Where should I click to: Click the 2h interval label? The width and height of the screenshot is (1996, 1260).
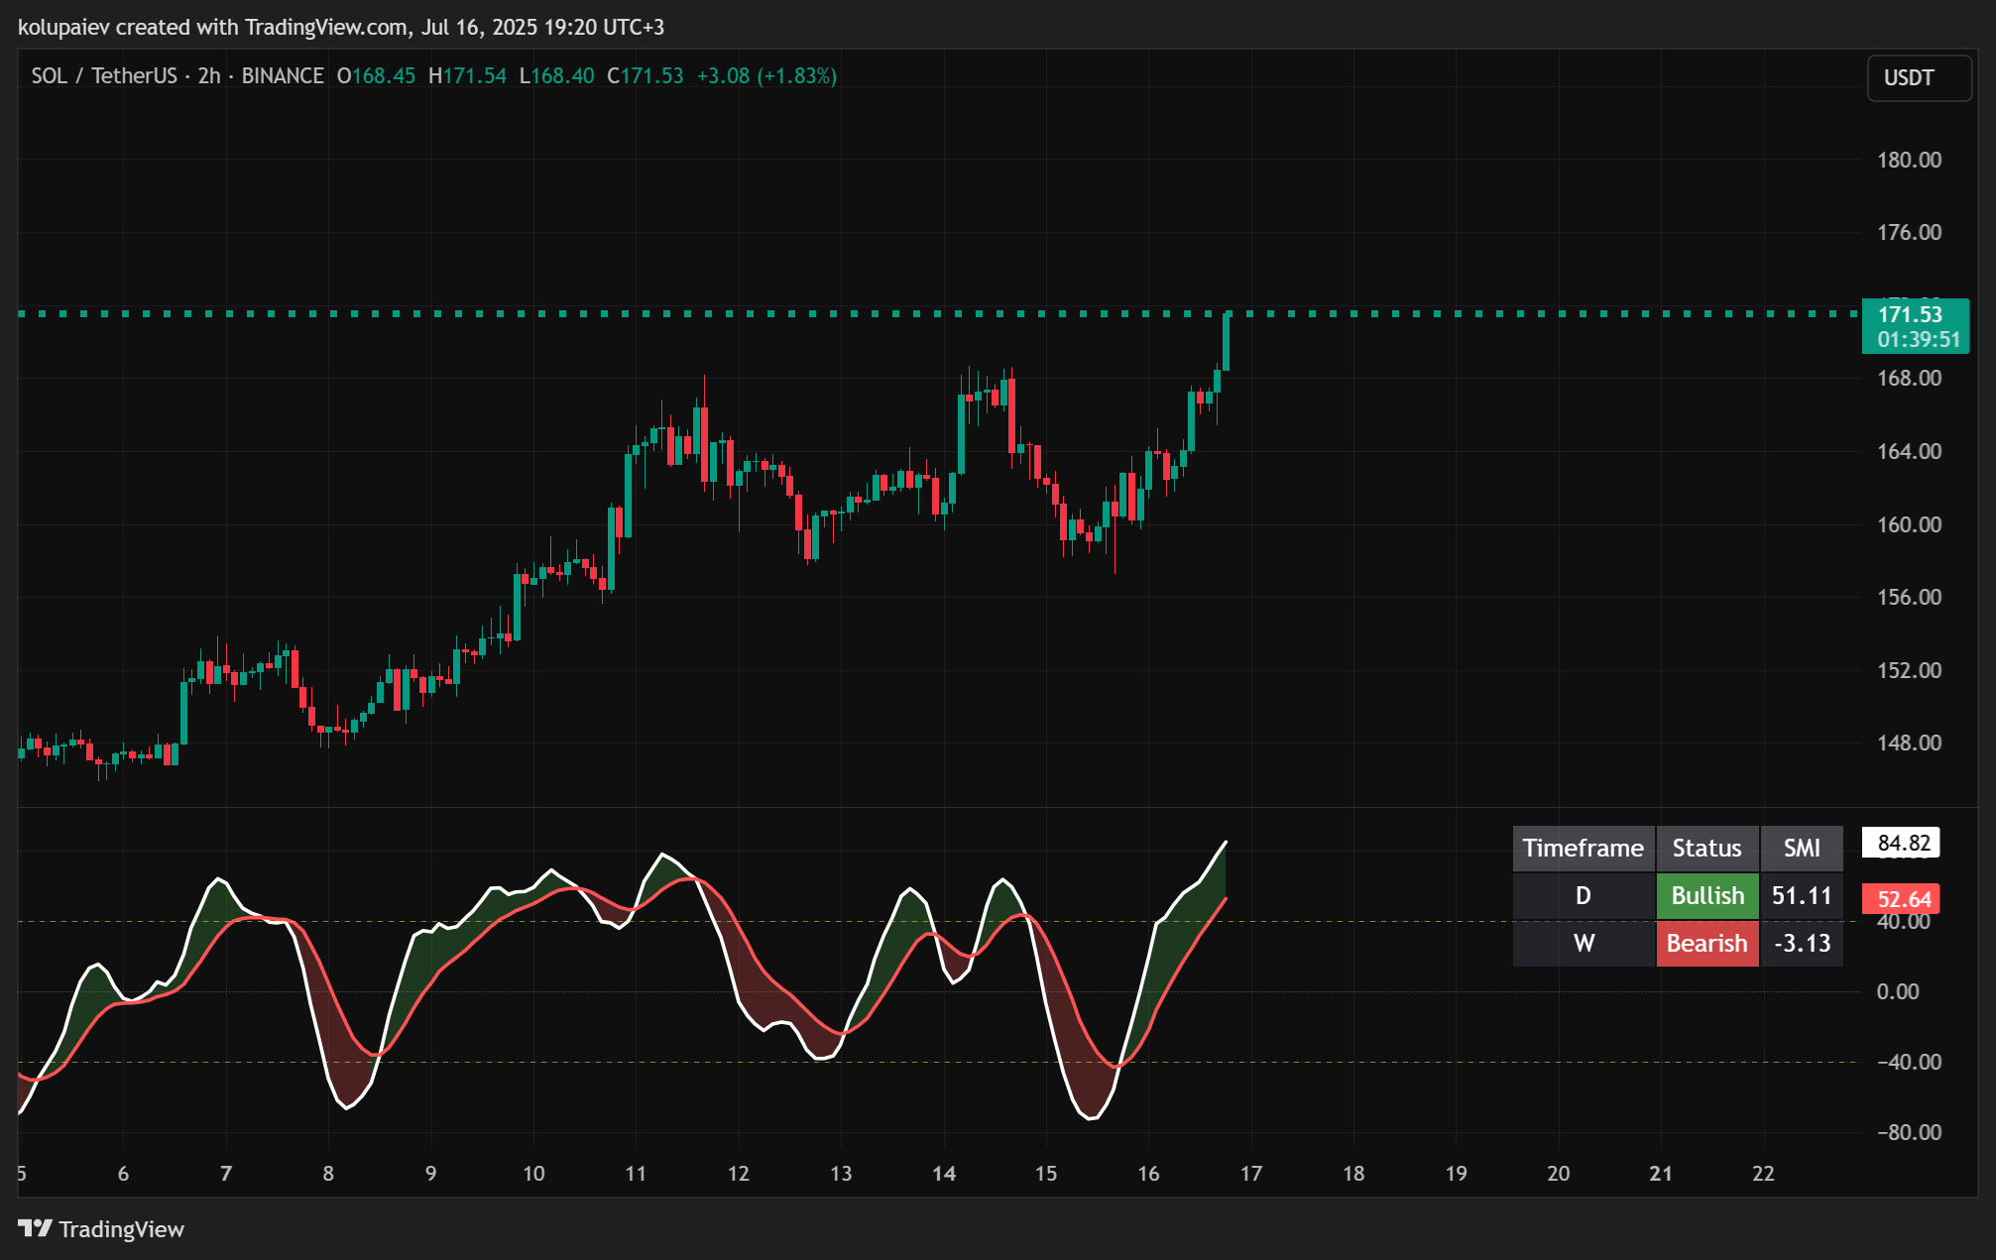point(209,75)
